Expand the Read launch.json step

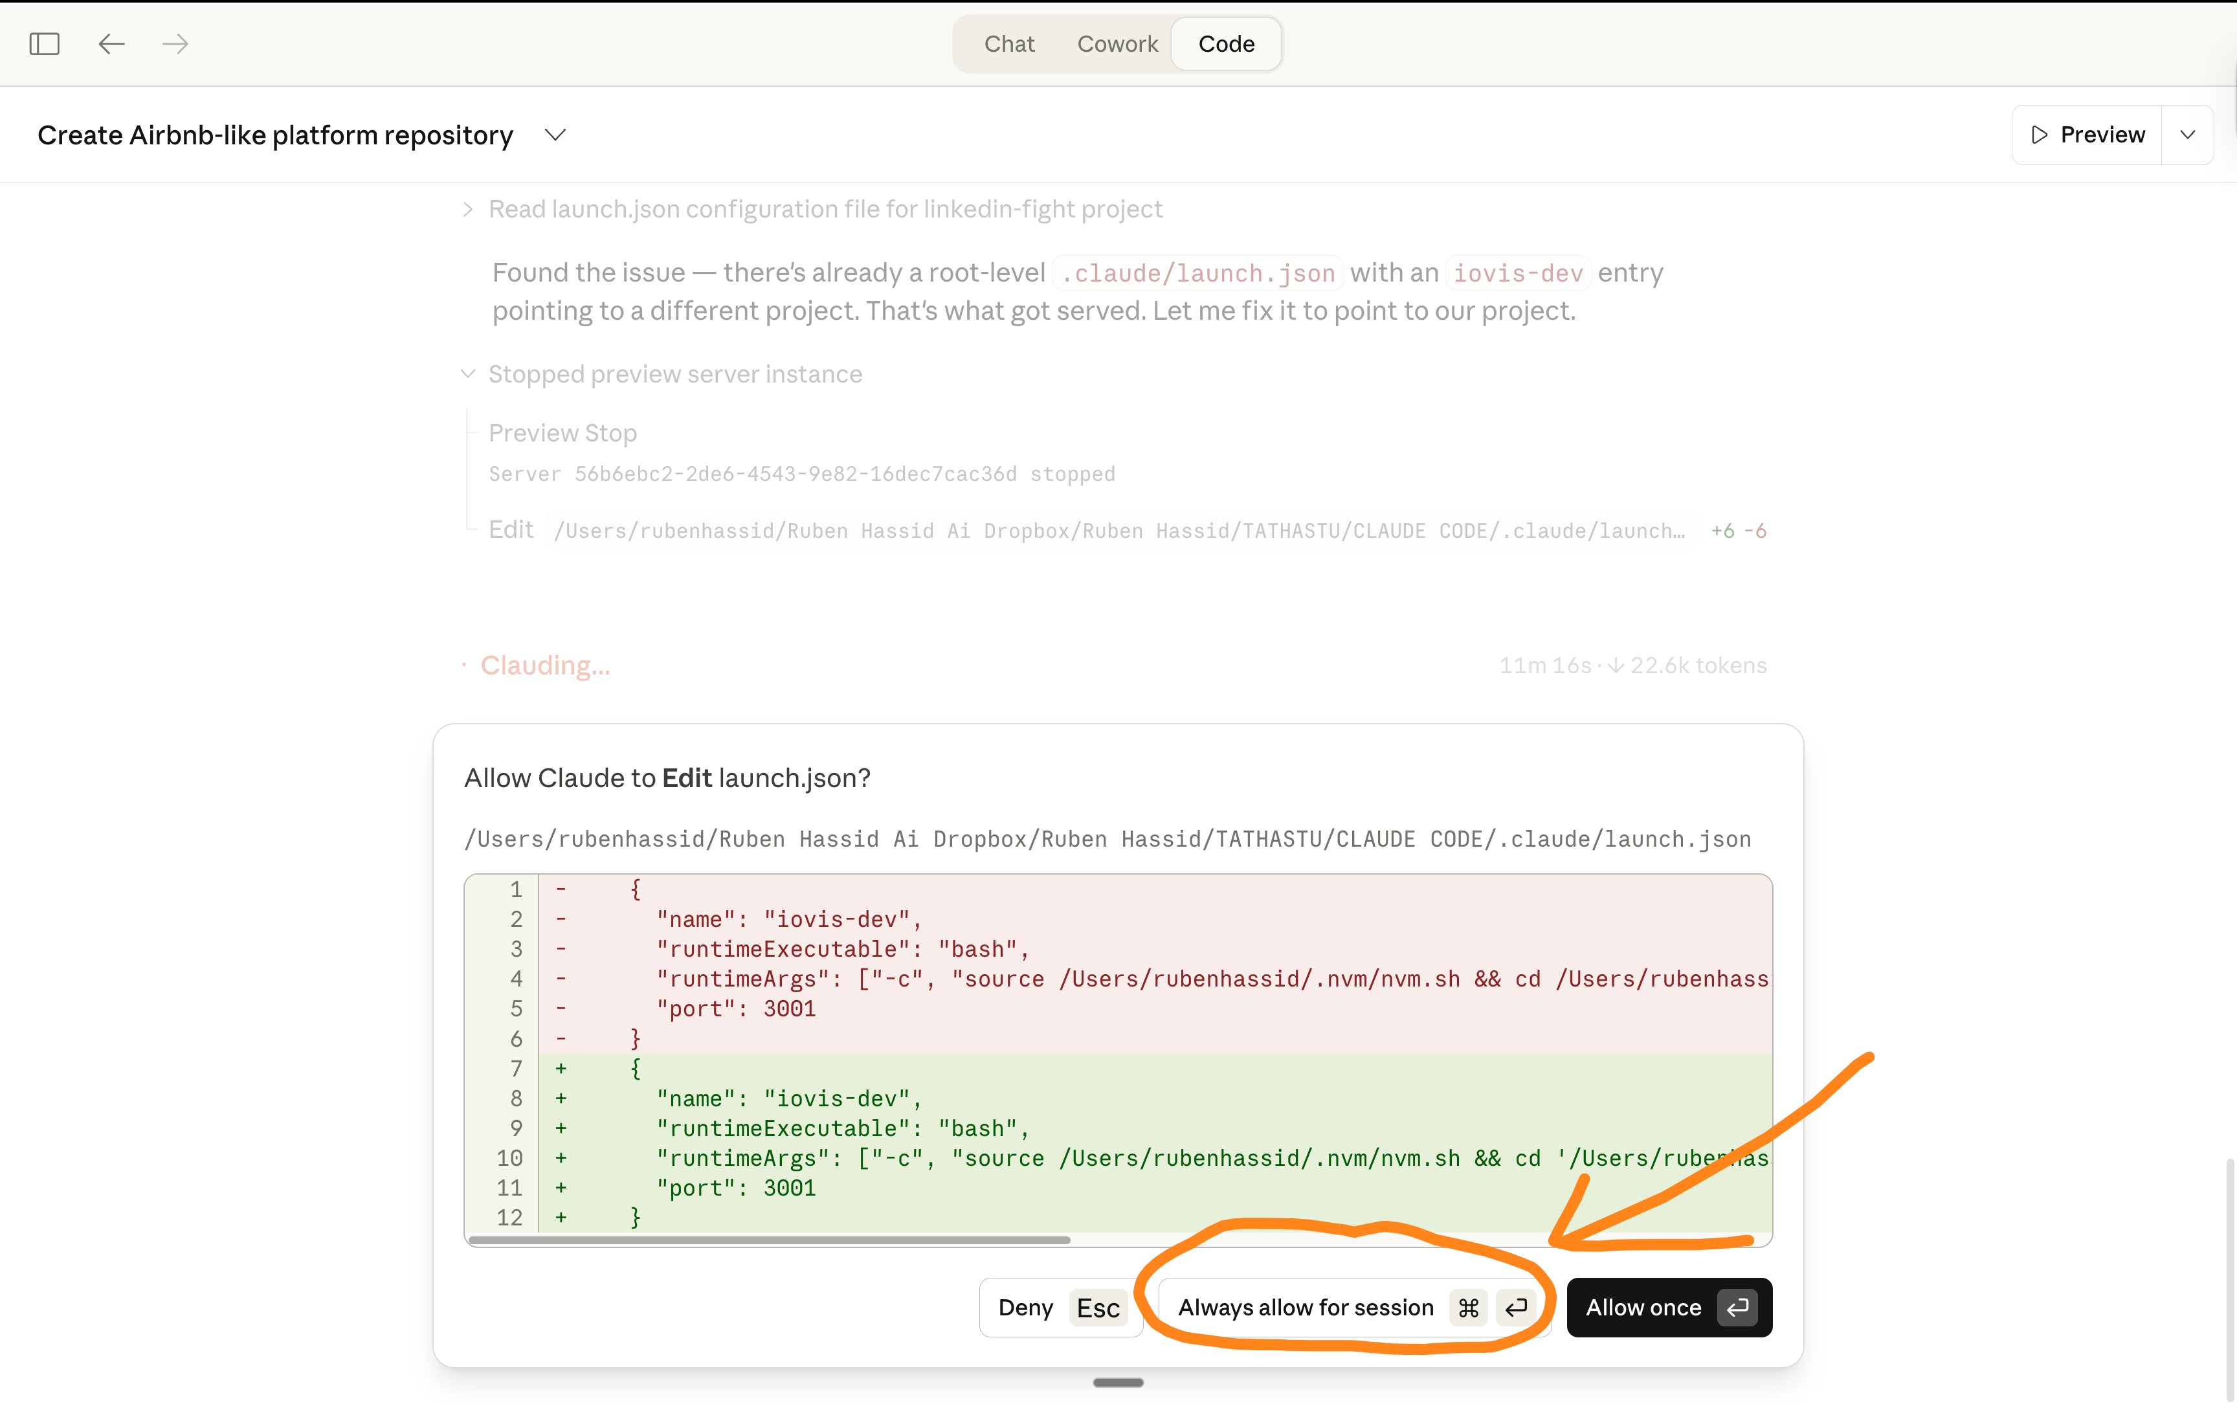click(468, 209)
